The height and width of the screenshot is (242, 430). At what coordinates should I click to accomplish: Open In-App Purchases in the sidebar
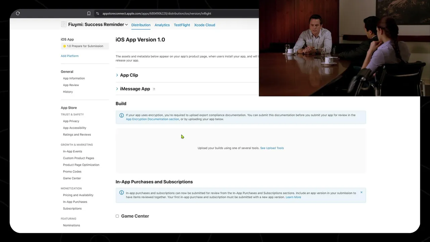point(75,202)
